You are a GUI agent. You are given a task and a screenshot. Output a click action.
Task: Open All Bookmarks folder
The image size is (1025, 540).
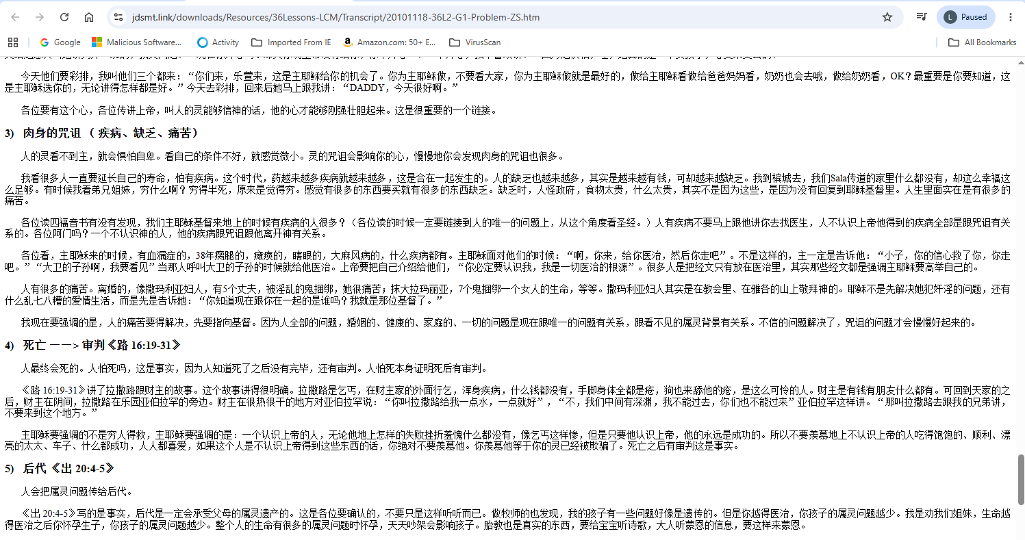click(983, 42)
